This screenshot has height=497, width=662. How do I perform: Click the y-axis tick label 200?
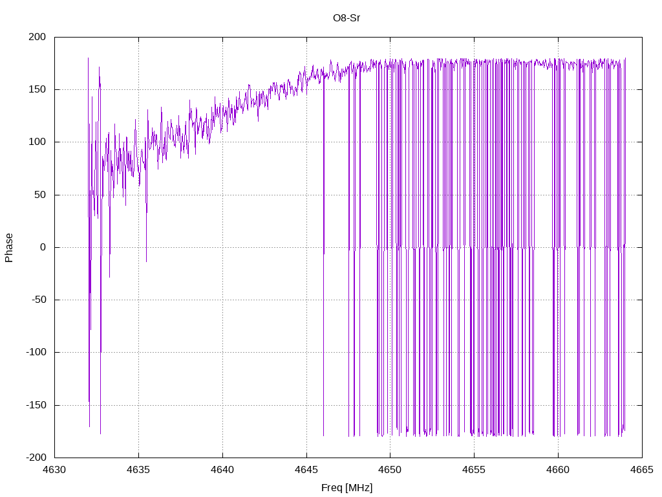pos(37,37)
